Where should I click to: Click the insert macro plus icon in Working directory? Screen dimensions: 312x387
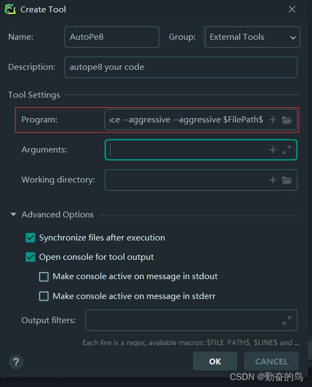(x=272, y=180)
